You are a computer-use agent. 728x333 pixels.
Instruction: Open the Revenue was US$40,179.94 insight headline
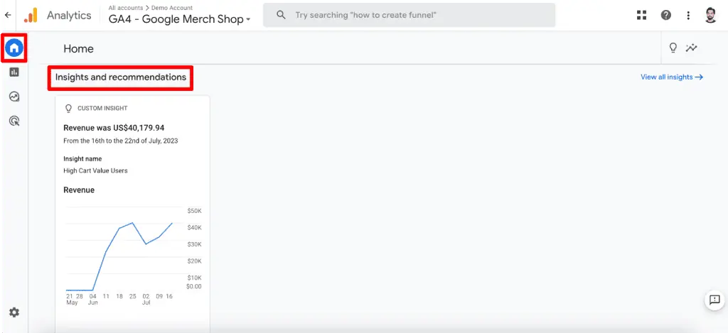(x=114, y=128)
